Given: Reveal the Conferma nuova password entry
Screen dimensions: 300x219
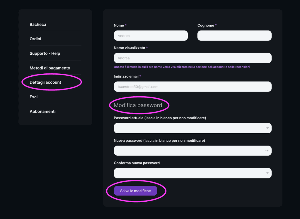Looking at the screenshot, I should [267, 173].
